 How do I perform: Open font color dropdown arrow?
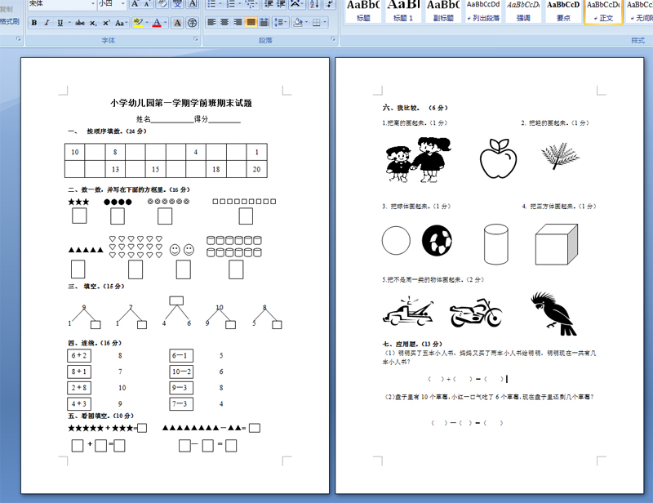pos(166,23)
